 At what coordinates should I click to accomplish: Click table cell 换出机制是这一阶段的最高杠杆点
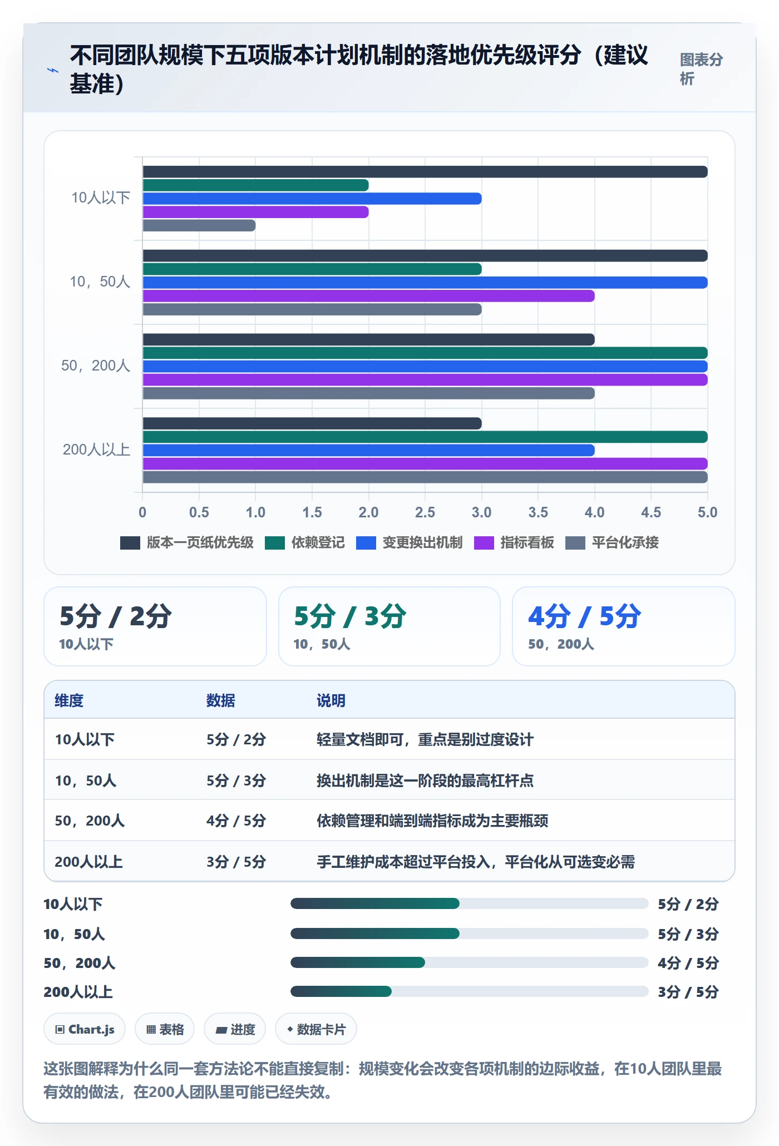pos(425,781)
